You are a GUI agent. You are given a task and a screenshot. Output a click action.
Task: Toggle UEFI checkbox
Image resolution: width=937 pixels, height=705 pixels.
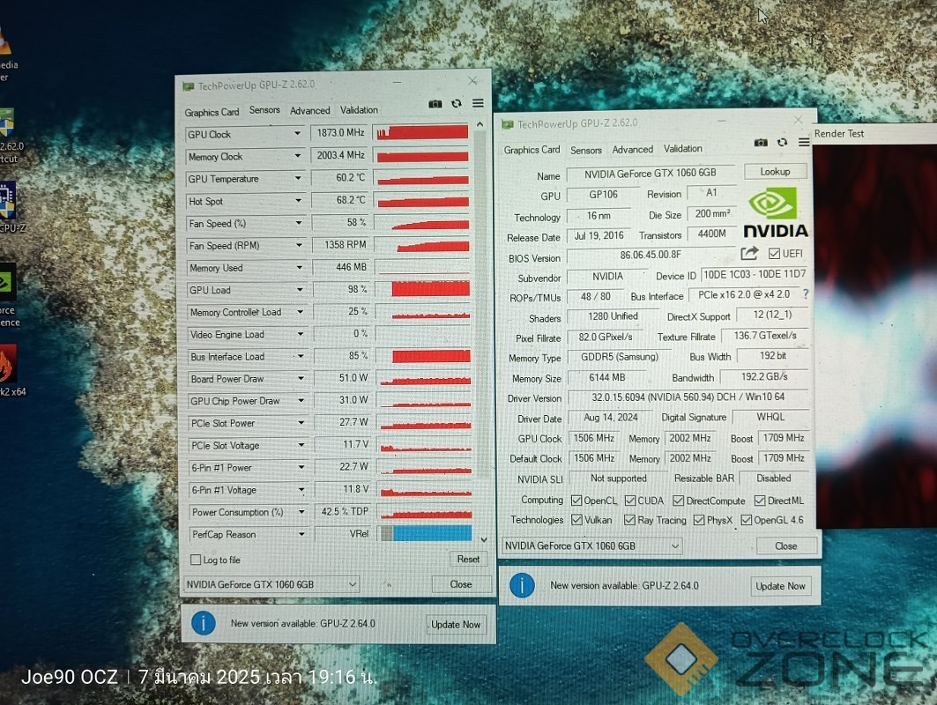coord(774,254)
